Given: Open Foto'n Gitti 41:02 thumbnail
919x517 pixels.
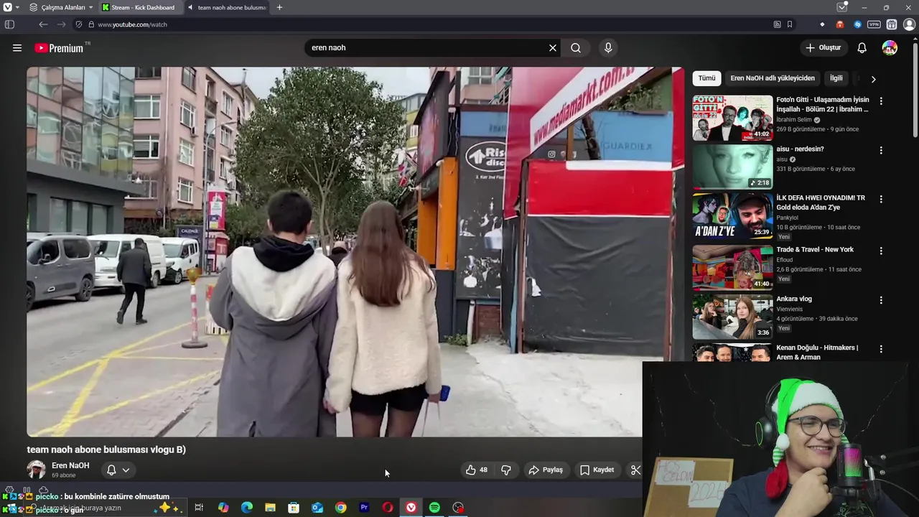Looking at the screenshot, I should [732, 118].
